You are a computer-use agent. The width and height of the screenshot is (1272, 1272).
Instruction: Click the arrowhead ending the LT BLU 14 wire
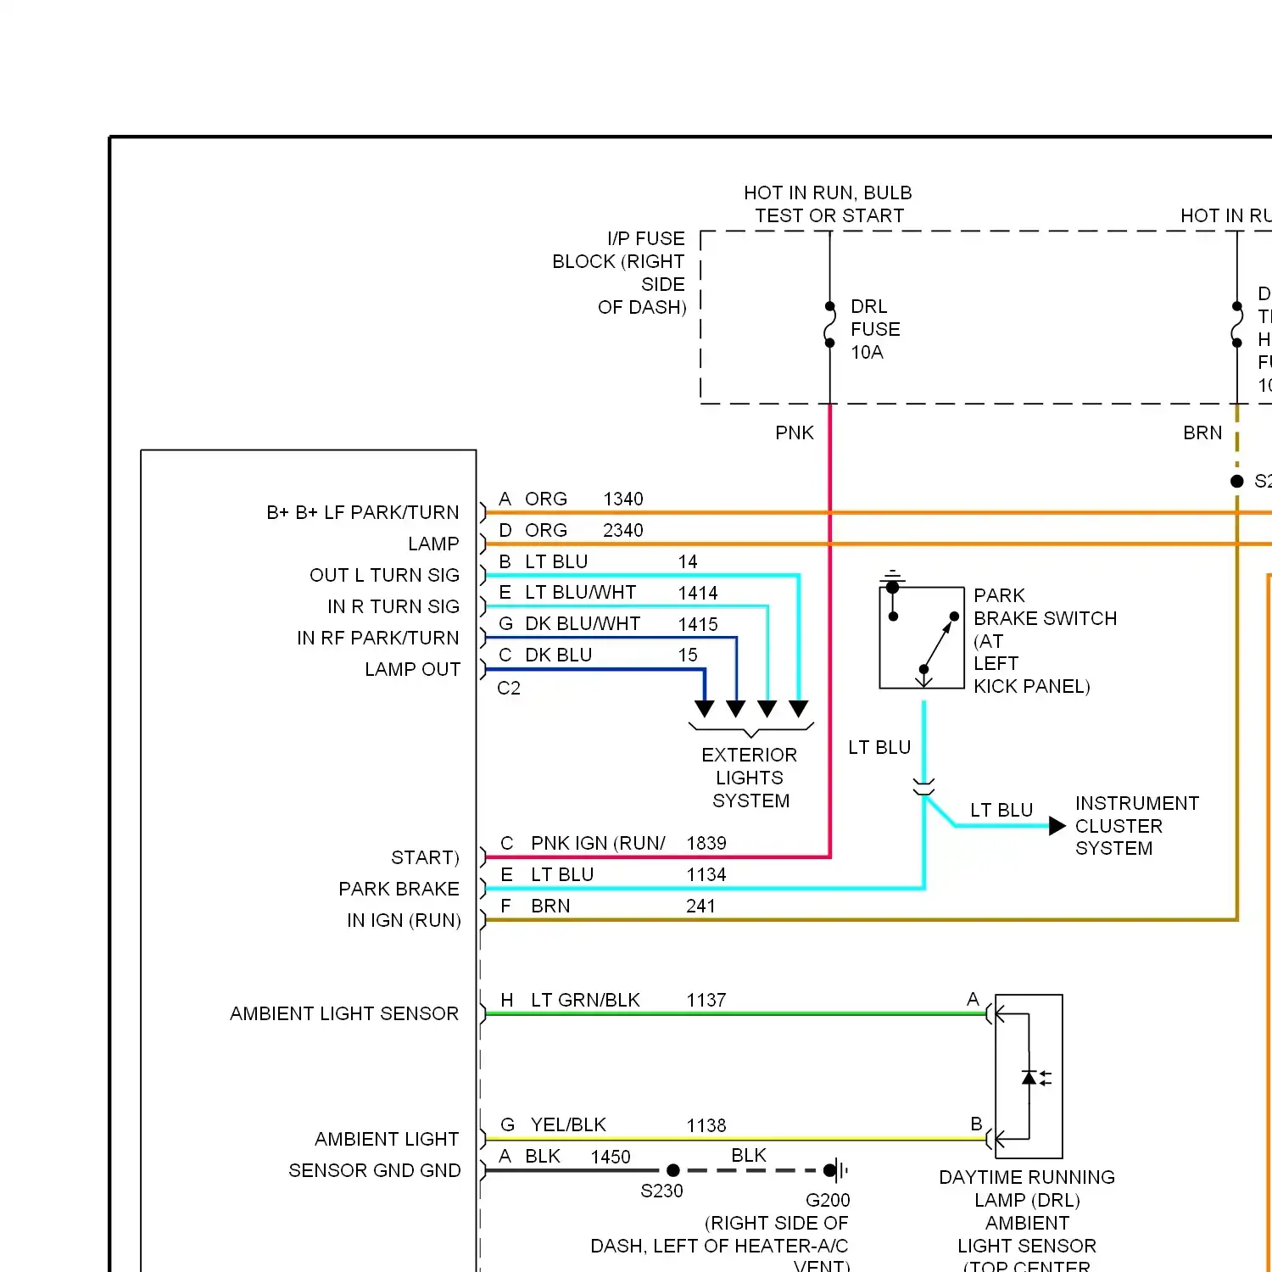798,709
